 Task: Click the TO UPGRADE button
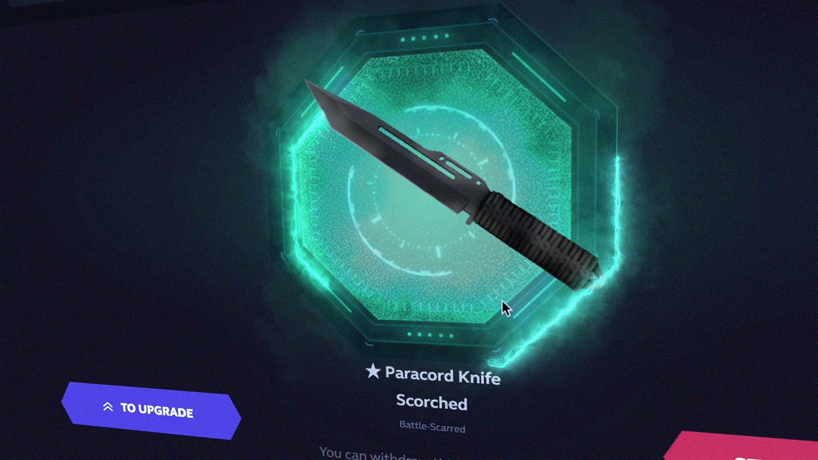(151, 410)
